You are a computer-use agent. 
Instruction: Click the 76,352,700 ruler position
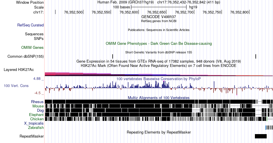point(184,12)
